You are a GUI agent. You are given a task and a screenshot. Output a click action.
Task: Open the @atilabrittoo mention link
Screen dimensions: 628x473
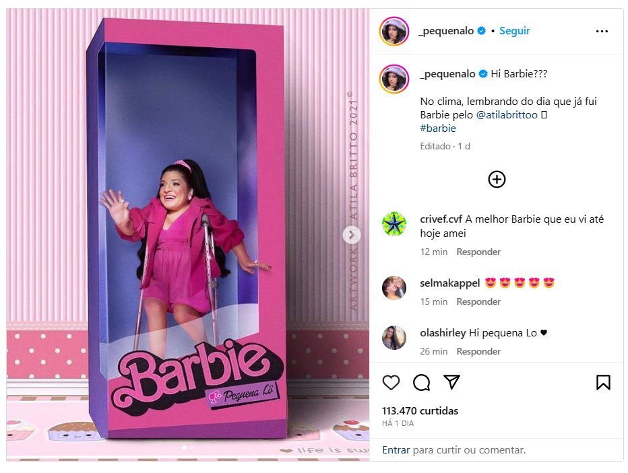click(x=507, y=115)
